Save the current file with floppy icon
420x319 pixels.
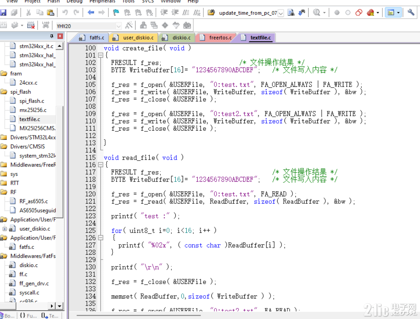coord(3,12)
